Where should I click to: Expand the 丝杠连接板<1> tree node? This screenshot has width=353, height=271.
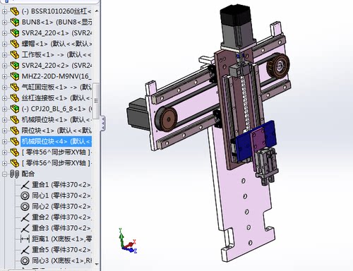pos(4,98)
